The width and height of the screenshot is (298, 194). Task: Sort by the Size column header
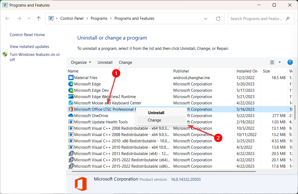274,71
